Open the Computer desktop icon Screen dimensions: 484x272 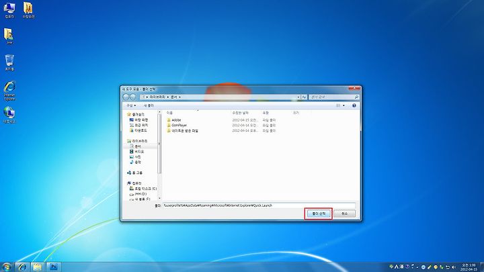pos(9,10)
